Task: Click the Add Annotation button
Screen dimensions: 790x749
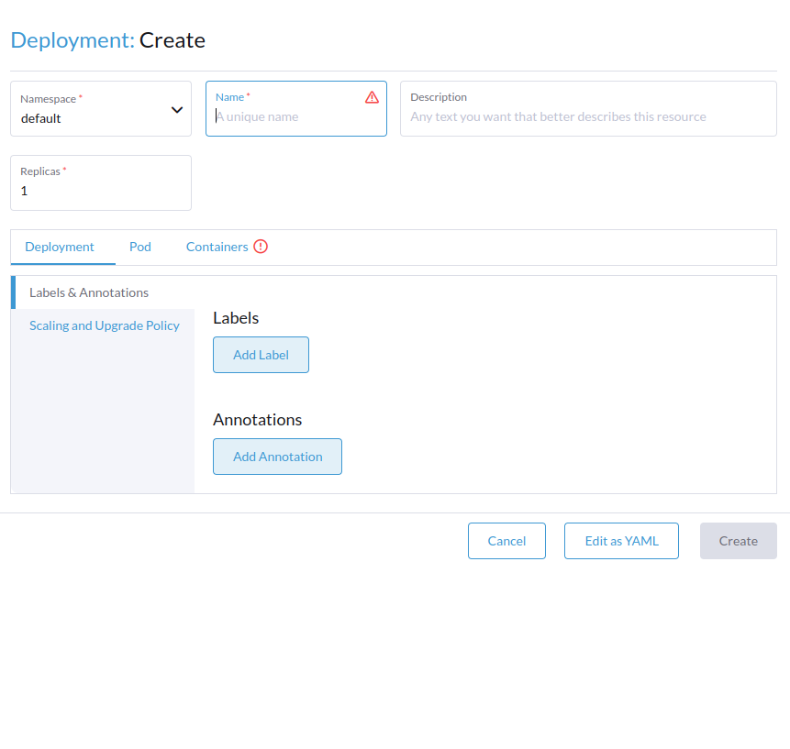Action: pyautogui.click(x=277, y=456)
